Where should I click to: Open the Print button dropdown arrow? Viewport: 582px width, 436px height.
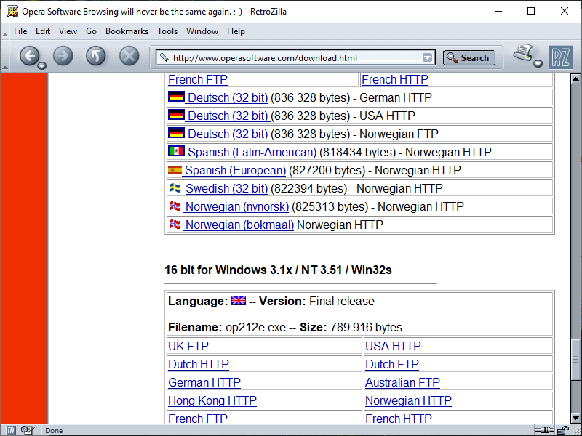pyautogui.click(x=538, y=64)
